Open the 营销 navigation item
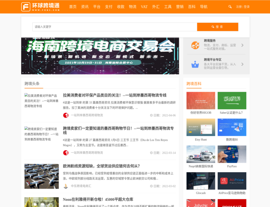Screen dimensions: 270x207 [180, 7]
